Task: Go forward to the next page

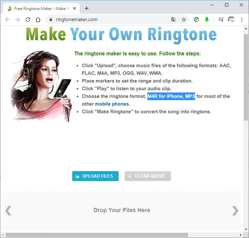Action: pos(18,20)
